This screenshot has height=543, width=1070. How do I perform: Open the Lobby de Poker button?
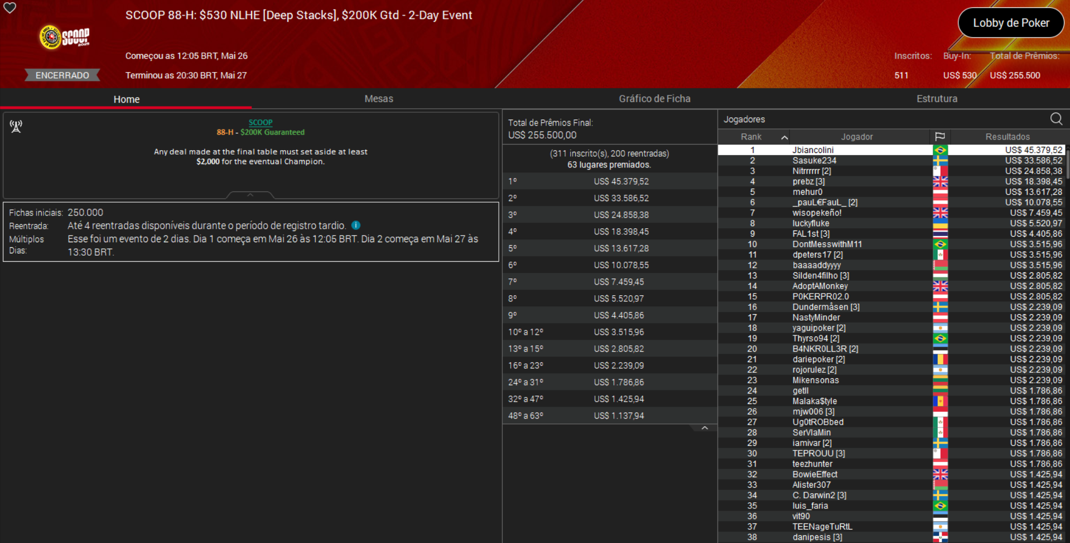(1011, 23)
